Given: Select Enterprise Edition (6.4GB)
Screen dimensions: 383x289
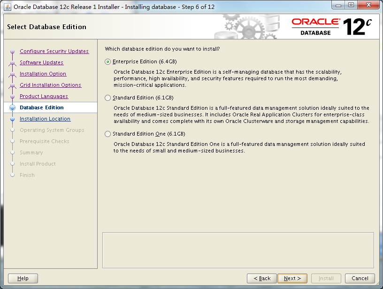Looking at the screenshot, I should click(x=107, y=61).
